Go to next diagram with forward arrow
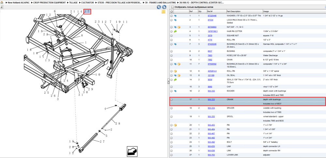The image size is (326, 158). (164, 7)
